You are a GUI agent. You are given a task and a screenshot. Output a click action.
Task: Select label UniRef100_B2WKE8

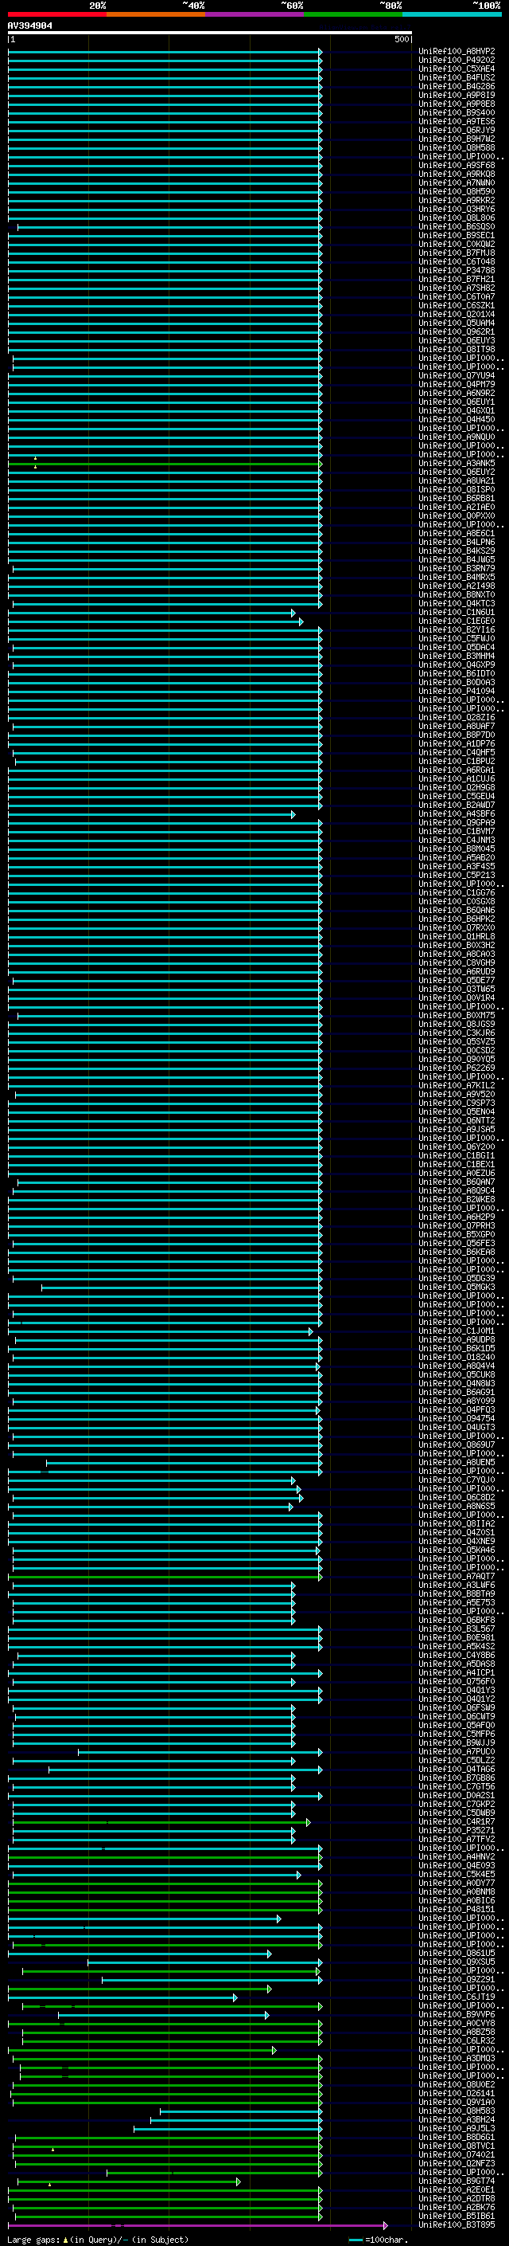(x=457, y=1199)
